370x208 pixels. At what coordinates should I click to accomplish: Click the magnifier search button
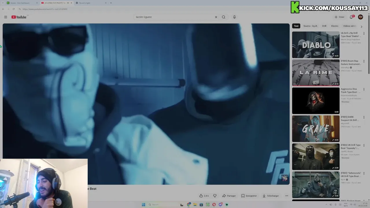pyautogui.click(x=223, y=17)
